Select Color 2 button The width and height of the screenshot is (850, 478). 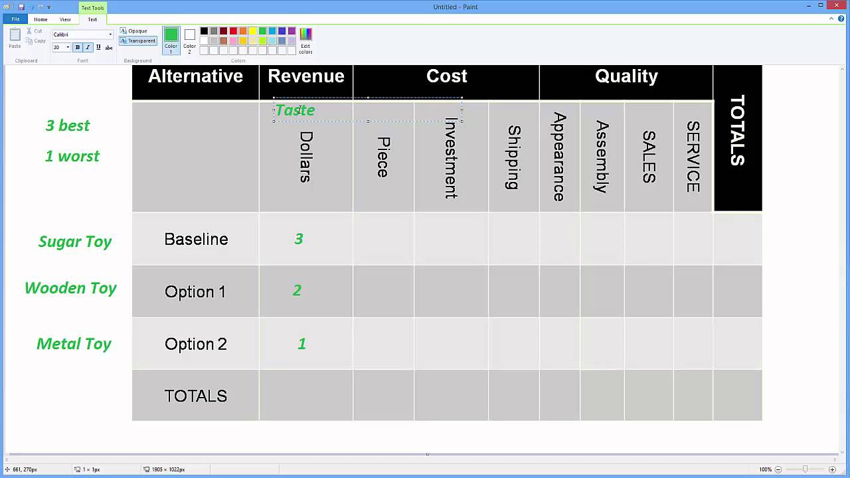pyautogui.click(x=189, y=40)
